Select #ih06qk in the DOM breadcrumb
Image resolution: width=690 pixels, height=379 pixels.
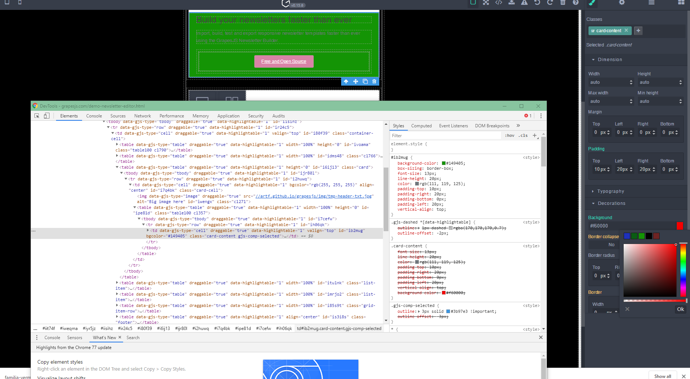(x=284, y=329)
